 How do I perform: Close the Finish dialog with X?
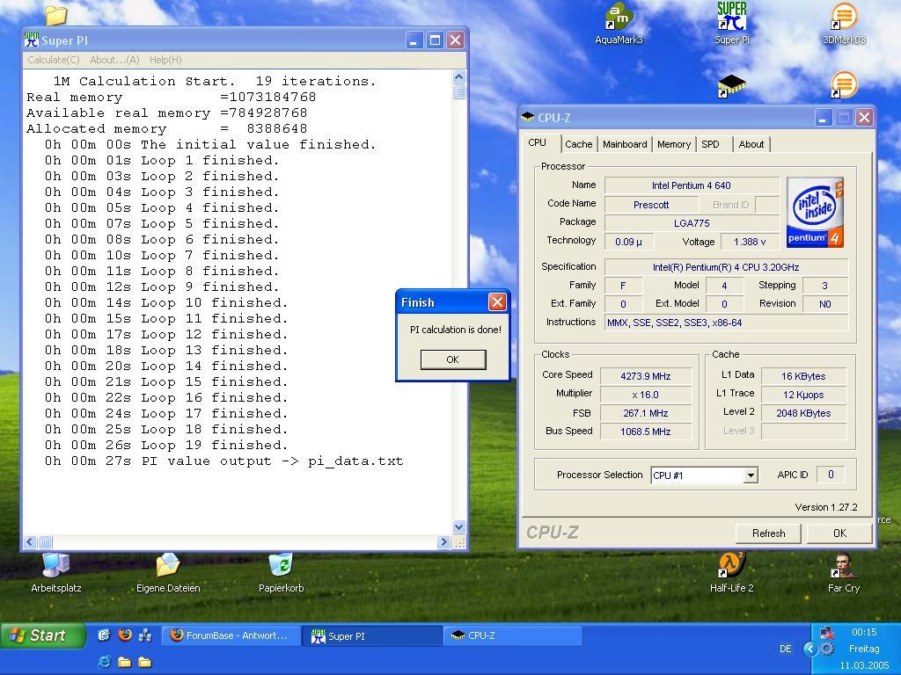click(497, 302)
